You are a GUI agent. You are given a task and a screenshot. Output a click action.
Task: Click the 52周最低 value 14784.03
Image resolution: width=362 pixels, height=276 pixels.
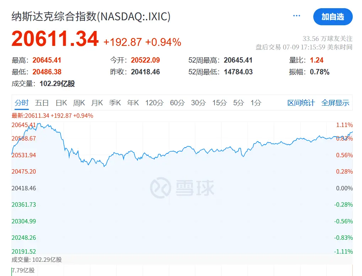[x=238, y=72]
